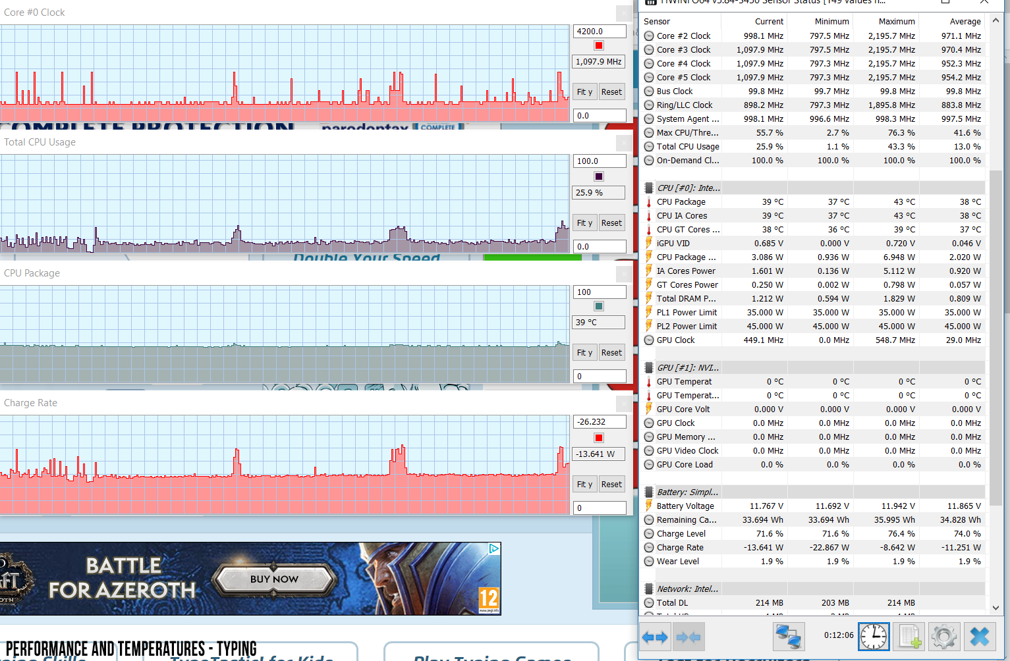The width and height of the screenshot is (1010, 661).
Task: Click the icon next to PL1 Power Limit
Action: tap(649, 312)
